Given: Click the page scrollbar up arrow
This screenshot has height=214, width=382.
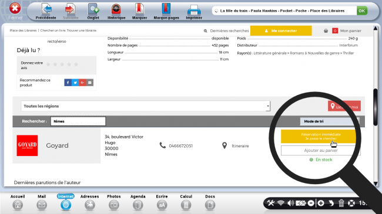Looking at the screenshot, I should point(376,28).
